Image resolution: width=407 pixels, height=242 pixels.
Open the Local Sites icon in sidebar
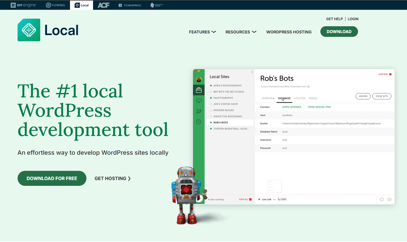(x=199, y=90)
